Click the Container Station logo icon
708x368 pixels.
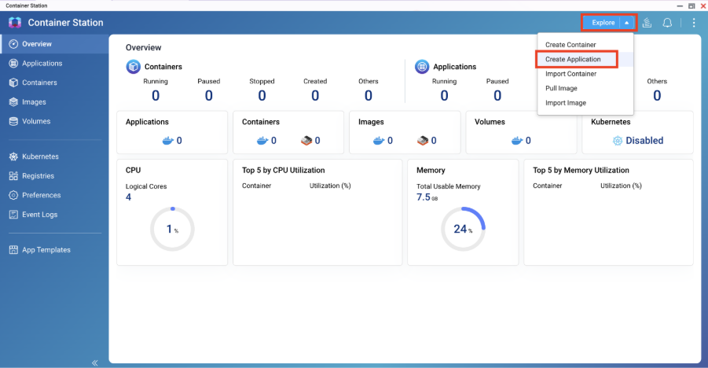[15, 23]
